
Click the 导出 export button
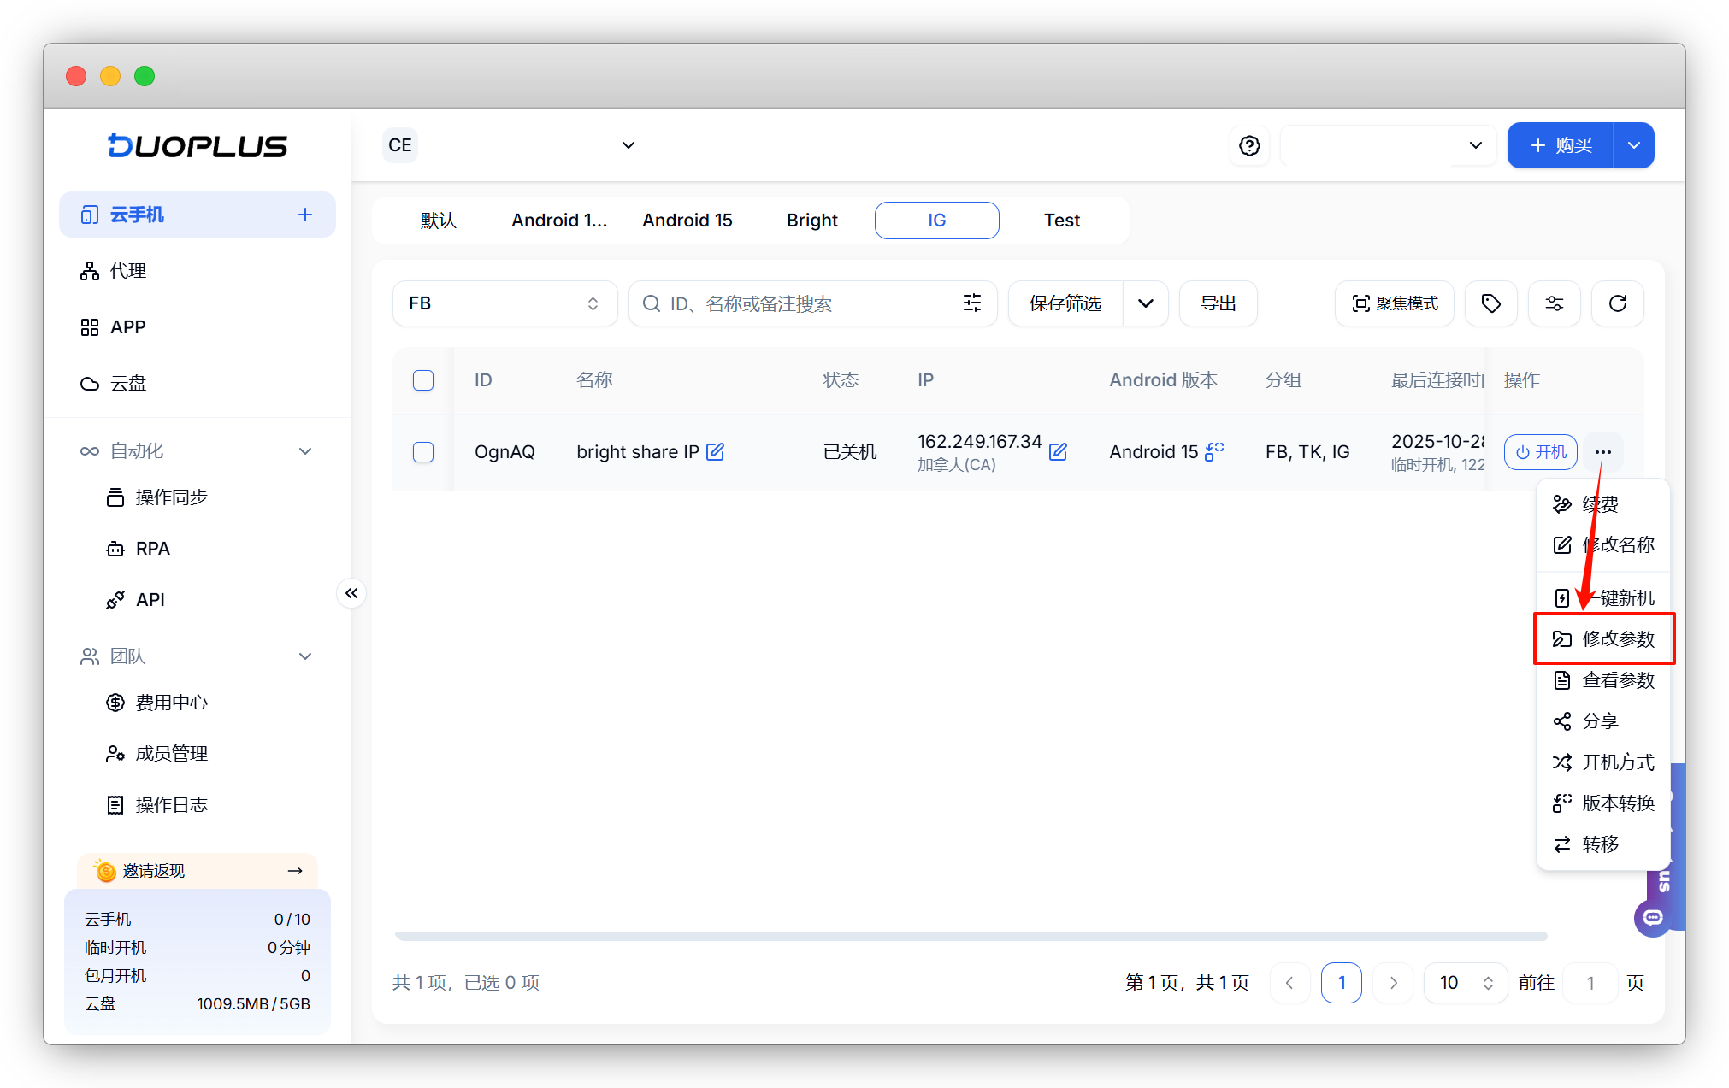[x=1218, y=303]
